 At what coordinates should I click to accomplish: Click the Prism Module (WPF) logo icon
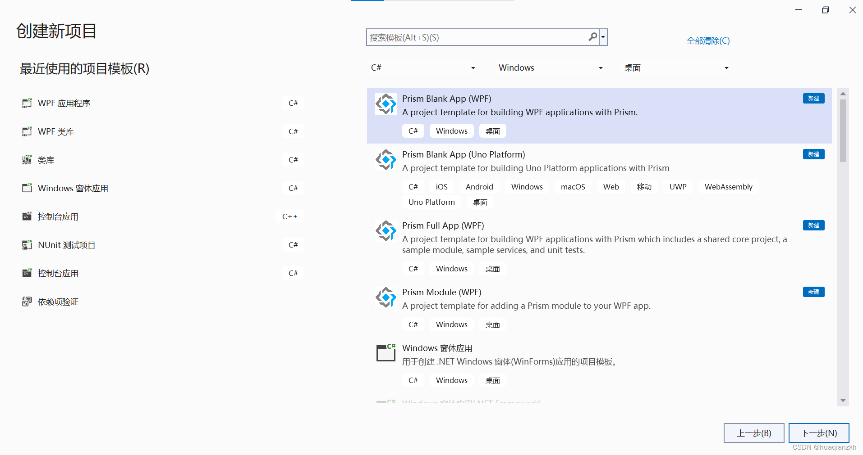[x=386, y=297]
